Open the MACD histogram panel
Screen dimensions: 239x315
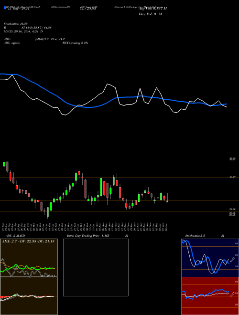(x=29, y=296)
